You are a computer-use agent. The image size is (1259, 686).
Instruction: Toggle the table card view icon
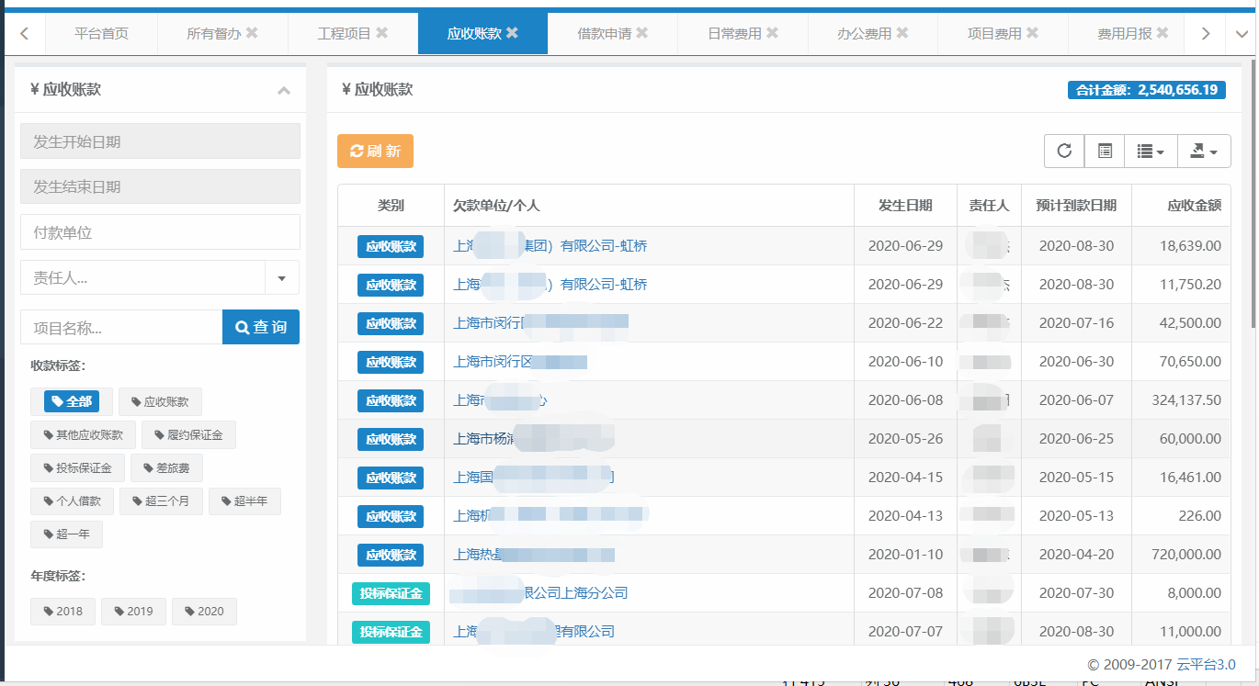(x=1105, y=152)
